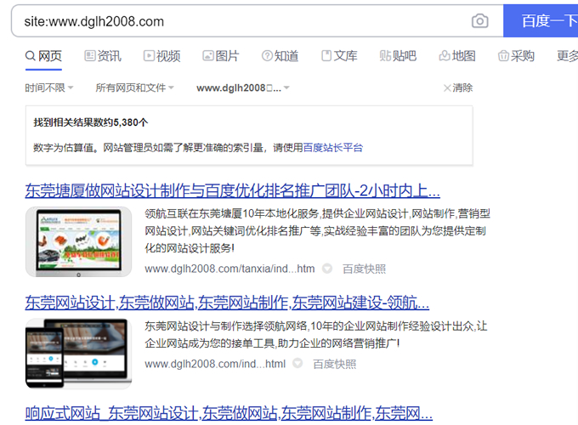578x425 pixels.
Task: Open the 视频 tab
Action: (161, 56)
